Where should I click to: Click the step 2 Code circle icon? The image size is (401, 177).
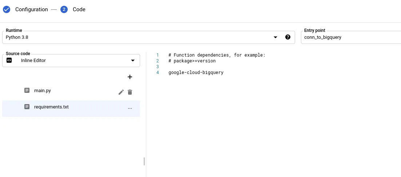point(64,9)
